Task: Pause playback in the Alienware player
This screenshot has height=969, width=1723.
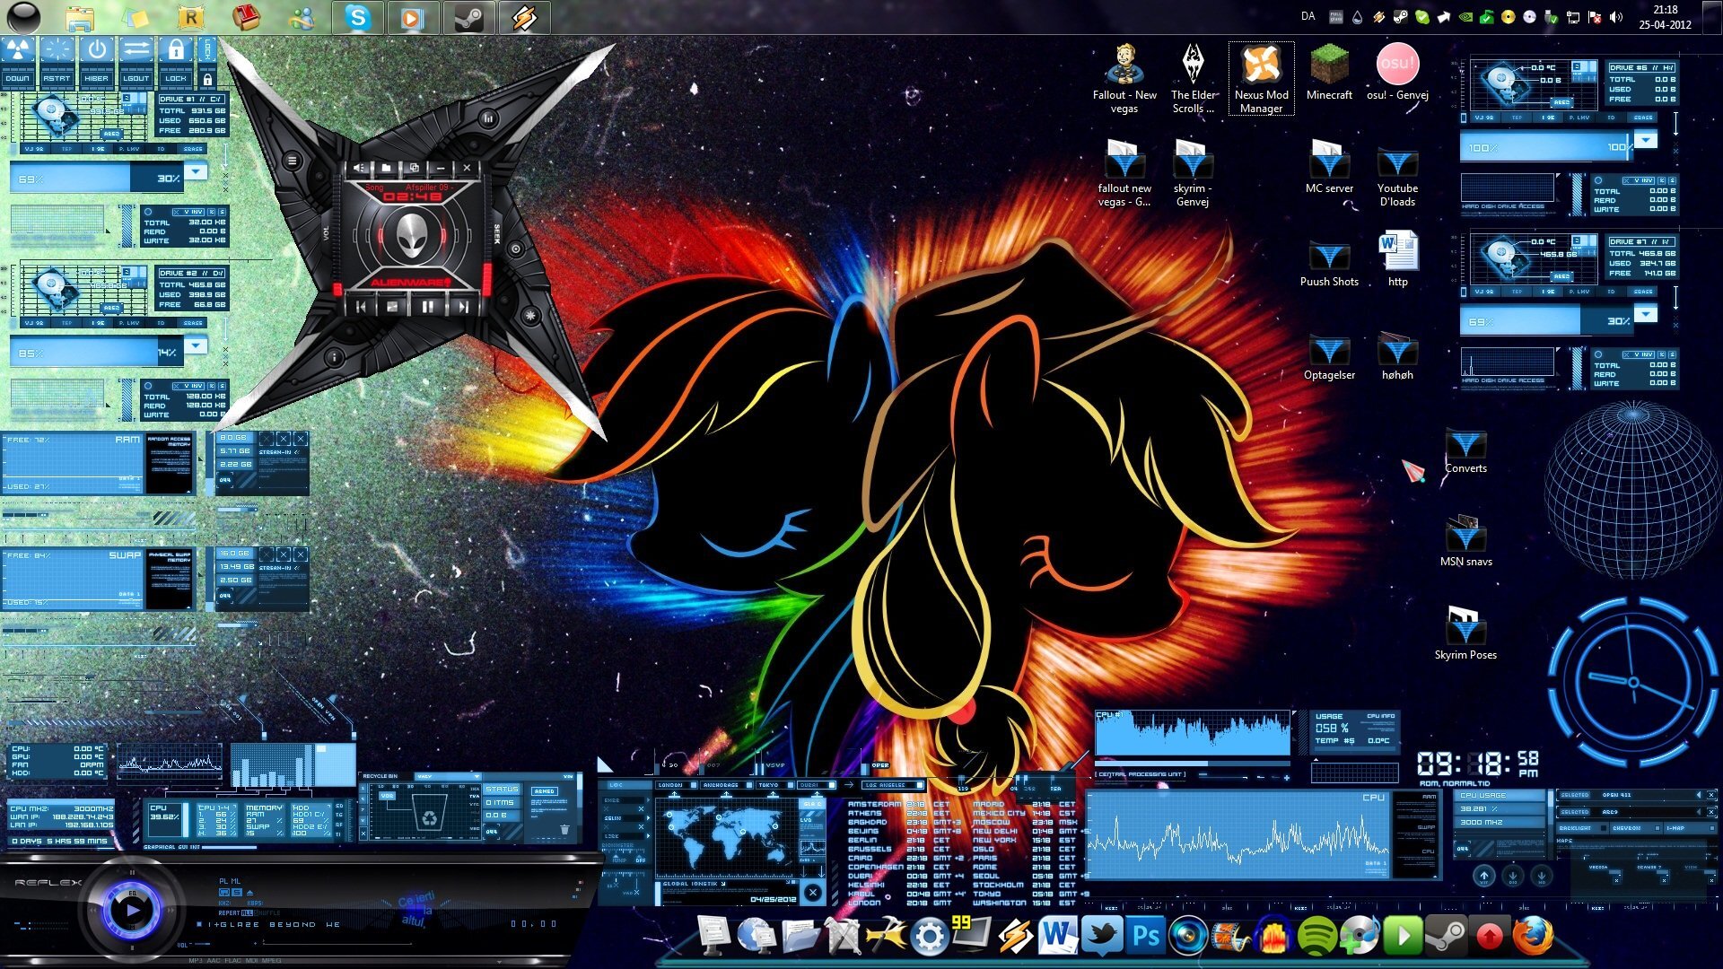Action: tap(428, 306)
